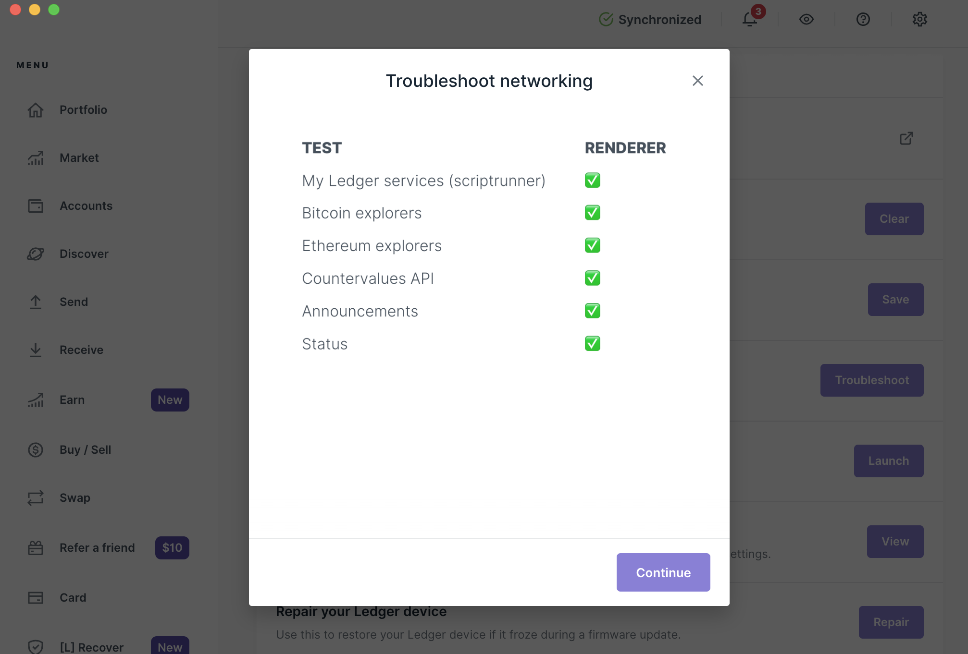
Task: Open settings gear icon
Action: [x=919, y=20]
